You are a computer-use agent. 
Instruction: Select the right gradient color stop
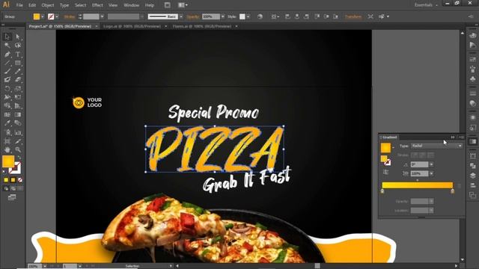452,191
